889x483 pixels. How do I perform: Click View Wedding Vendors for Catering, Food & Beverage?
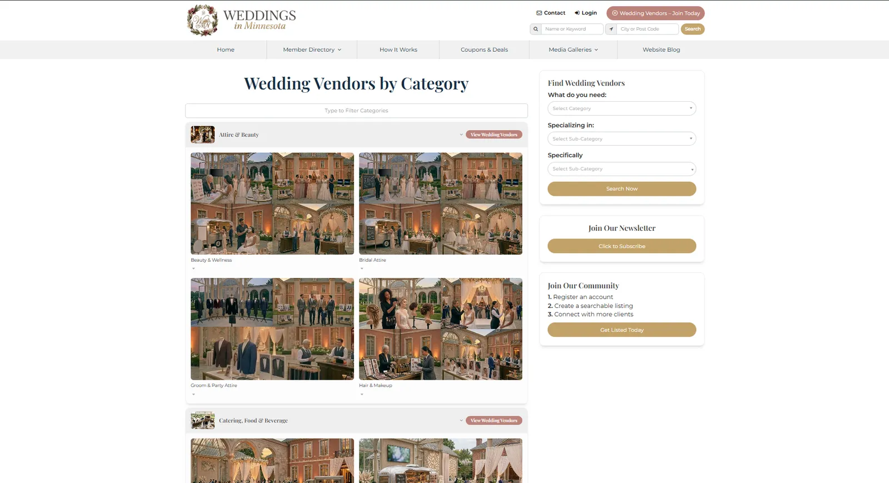(494, 420)
